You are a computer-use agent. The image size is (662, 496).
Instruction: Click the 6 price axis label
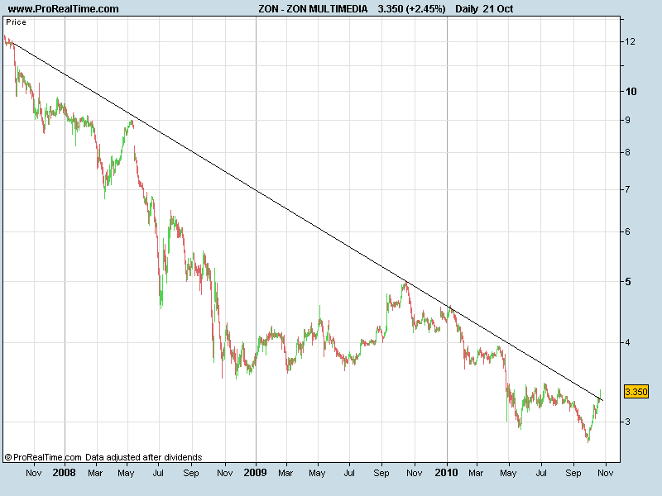point(628,231)
